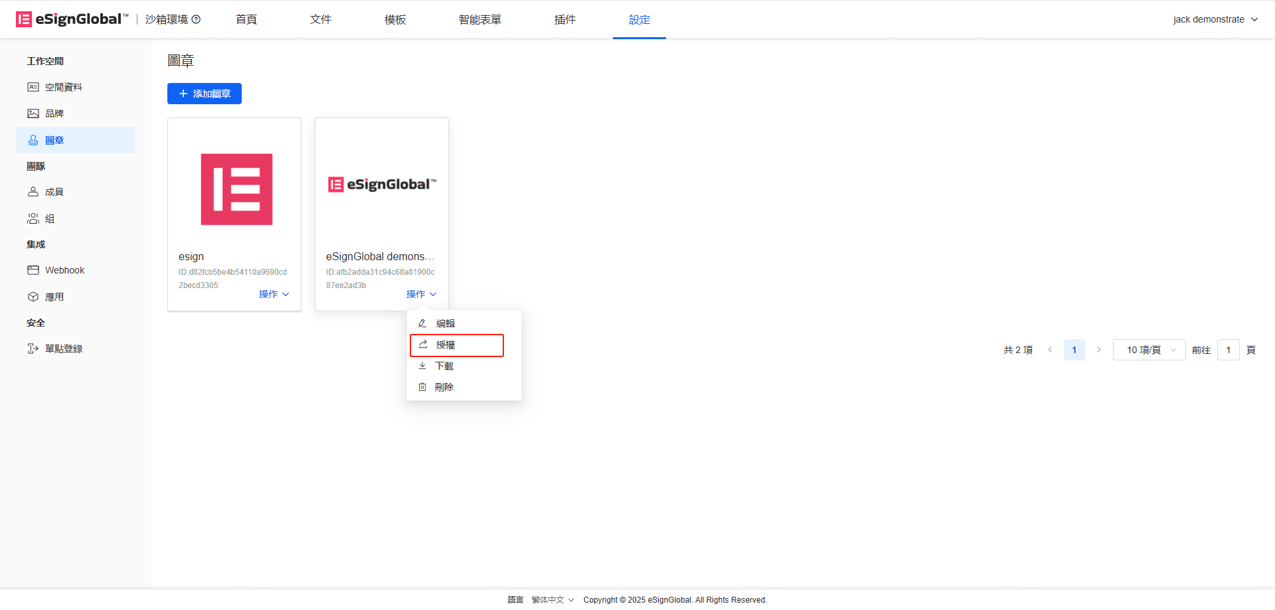Viewport: 1275px width, 610px height.
Task: Click the eSignGlobal demons seal thumbnail
Action: (x=382, y=185)
